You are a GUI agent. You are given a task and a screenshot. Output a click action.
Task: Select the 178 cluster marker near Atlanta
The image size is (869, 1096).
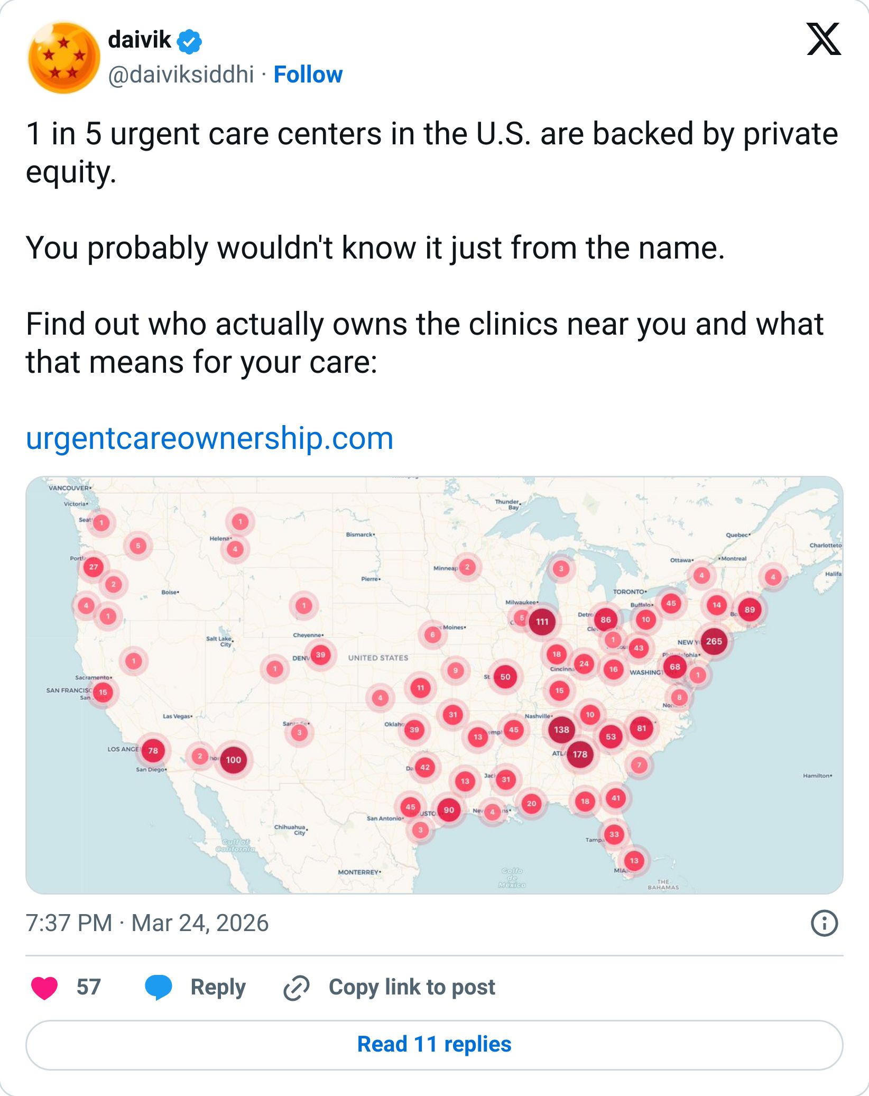[580, 754]
